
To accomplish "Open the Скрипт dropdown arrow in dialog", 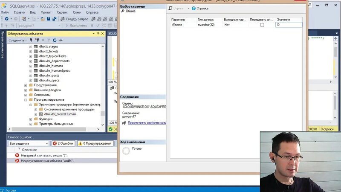I will (188, 8).
